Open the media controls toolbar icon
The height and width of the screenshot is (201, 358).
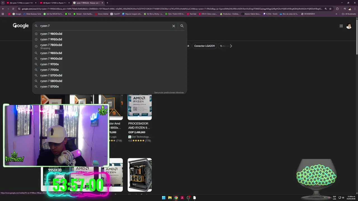pos(345,9)
